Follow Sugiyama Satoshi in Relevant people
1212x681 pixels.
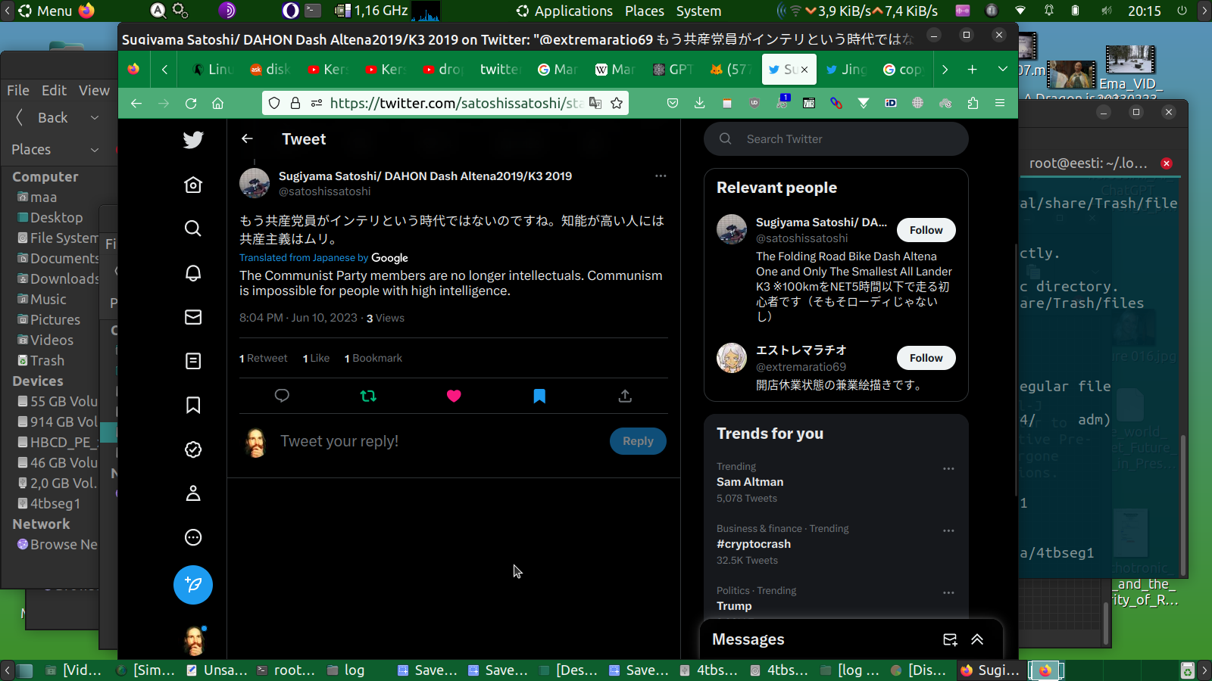coord(926,230)
